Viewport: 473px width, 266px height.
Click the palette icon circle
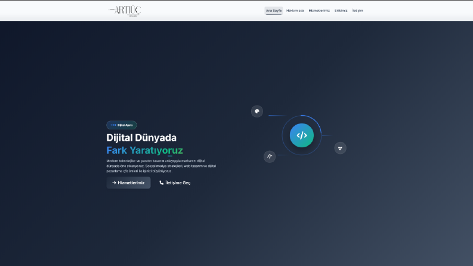click(x=257, y=112)
